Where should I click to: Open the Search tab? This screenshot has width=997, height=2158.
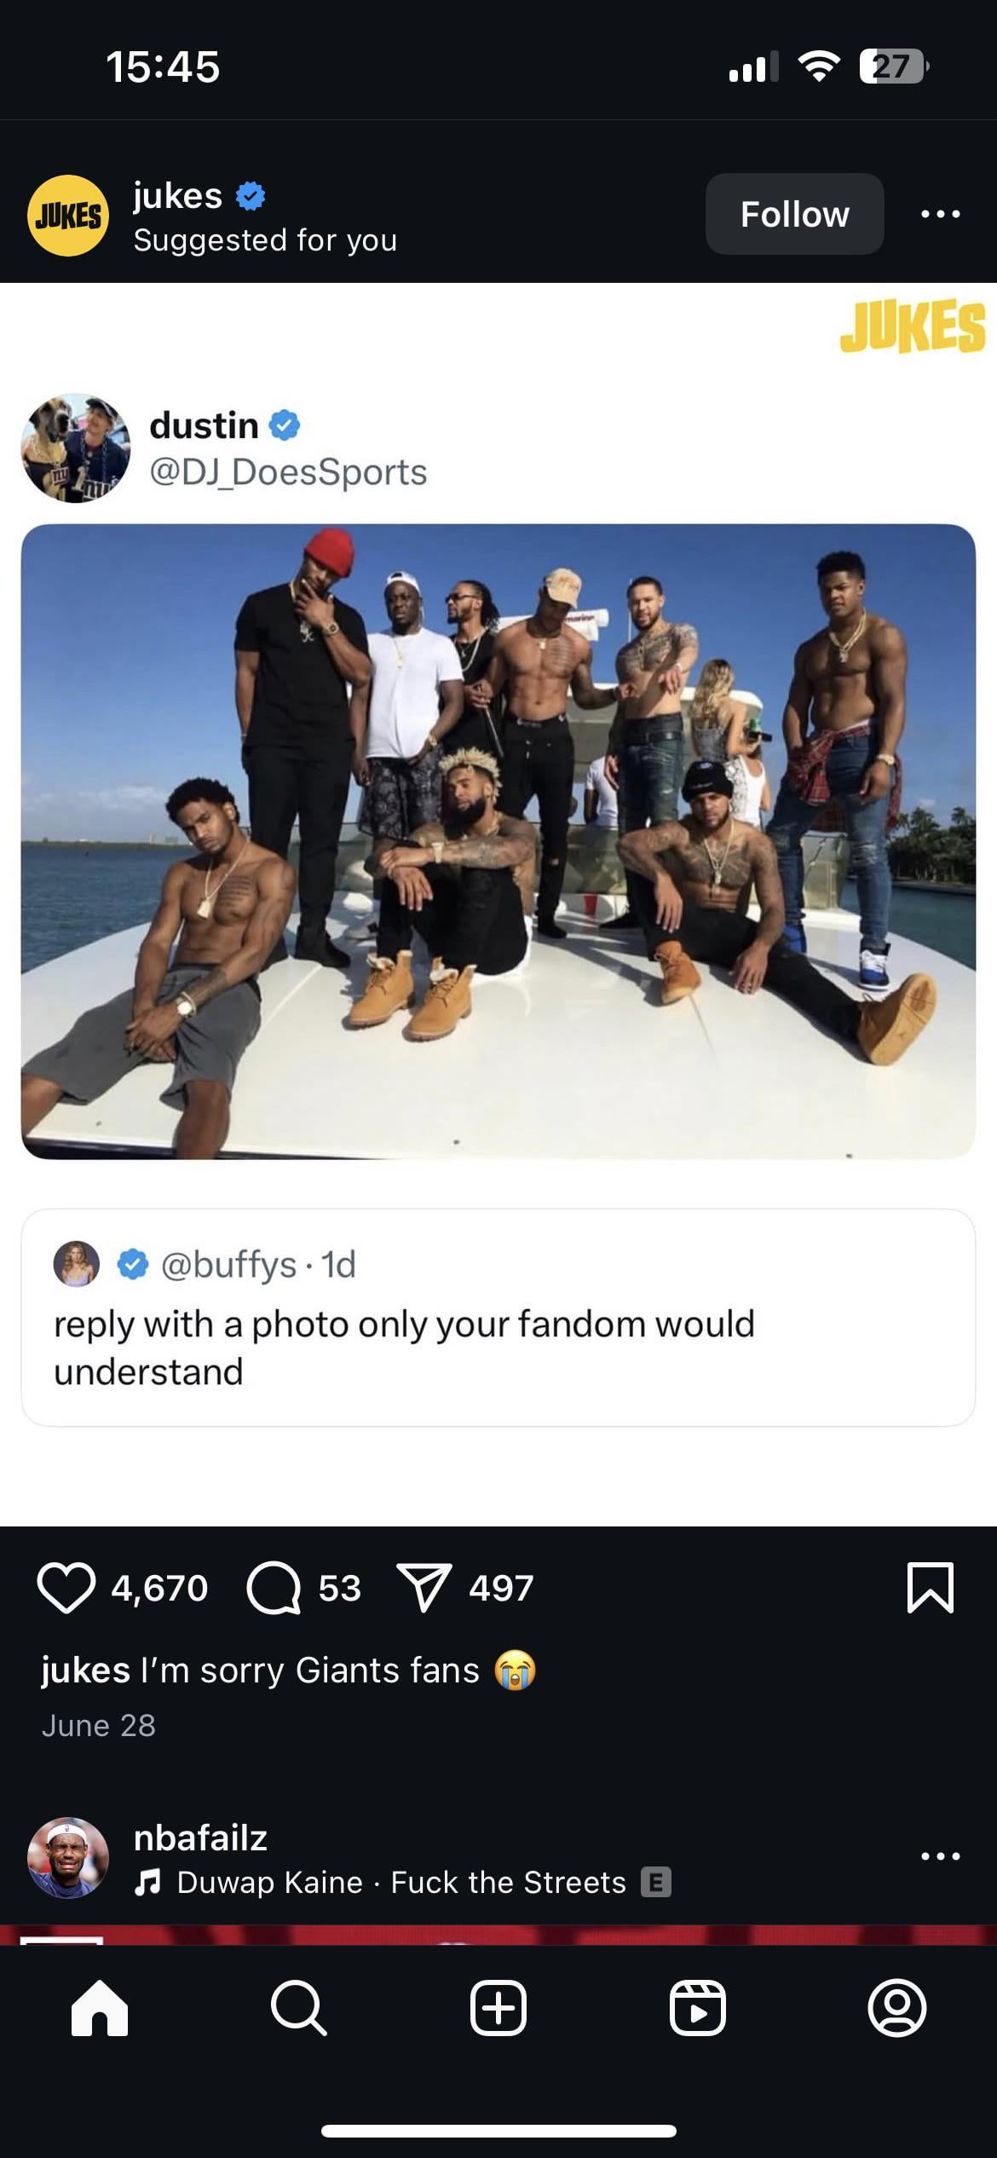tap(298, 2008)
